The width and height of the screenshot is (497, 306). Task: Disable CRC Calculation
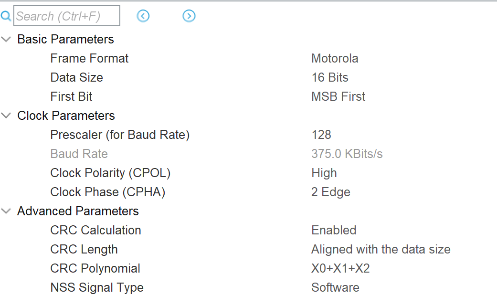pyautogui.click(x=334, y=230)
